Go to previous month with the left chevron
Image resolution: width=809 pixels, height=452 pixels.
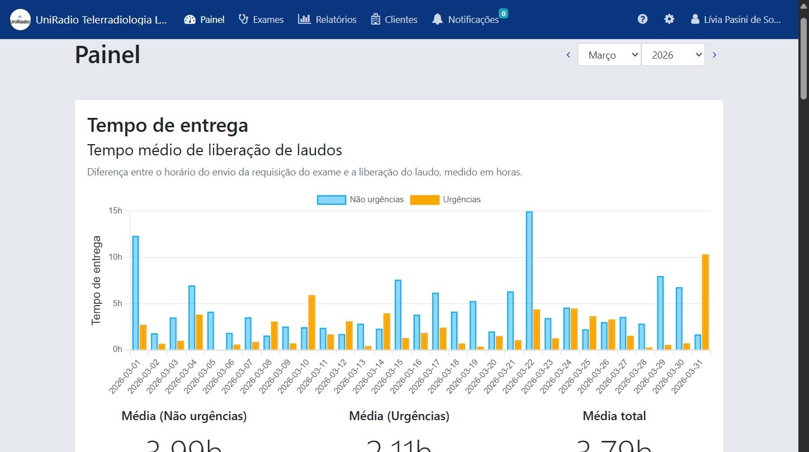point(568,54)
